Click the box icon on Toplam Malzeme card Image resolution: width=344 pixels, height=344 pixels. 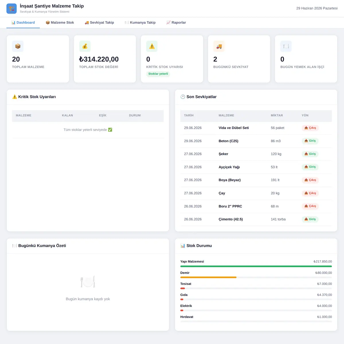(18, 46)
